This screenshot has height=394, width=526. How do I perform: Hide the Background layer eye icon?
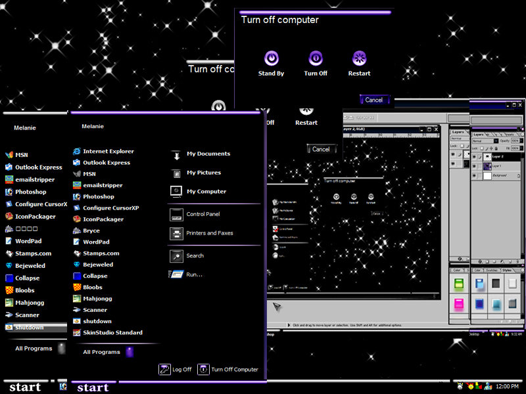[x=474, y=175]
